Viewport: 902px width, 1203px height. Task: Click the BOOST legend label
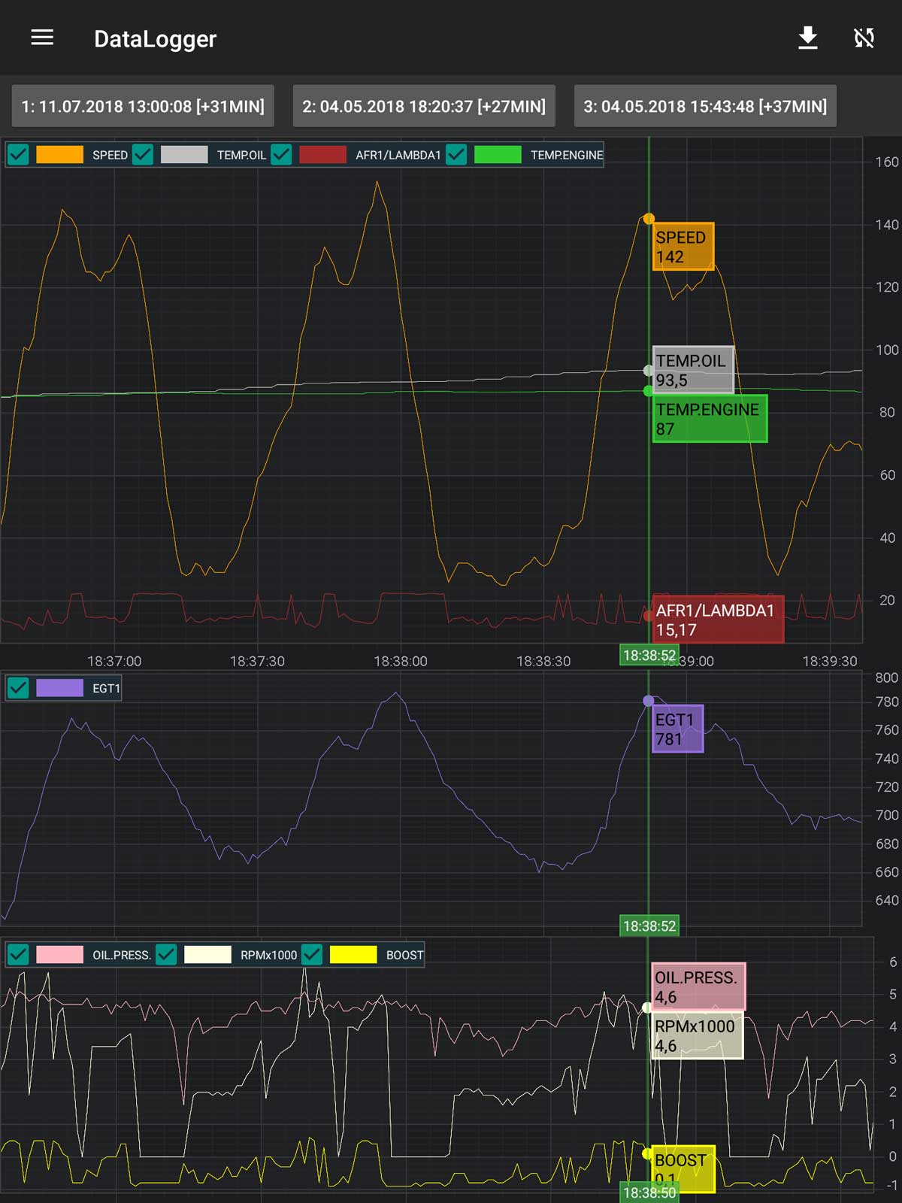click(404, 955)
